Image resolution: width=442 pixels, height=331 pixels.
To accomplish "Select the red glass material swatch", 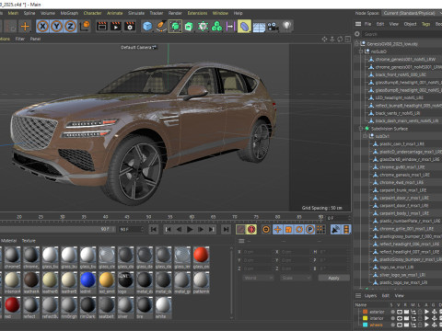I will click(201, 255).
